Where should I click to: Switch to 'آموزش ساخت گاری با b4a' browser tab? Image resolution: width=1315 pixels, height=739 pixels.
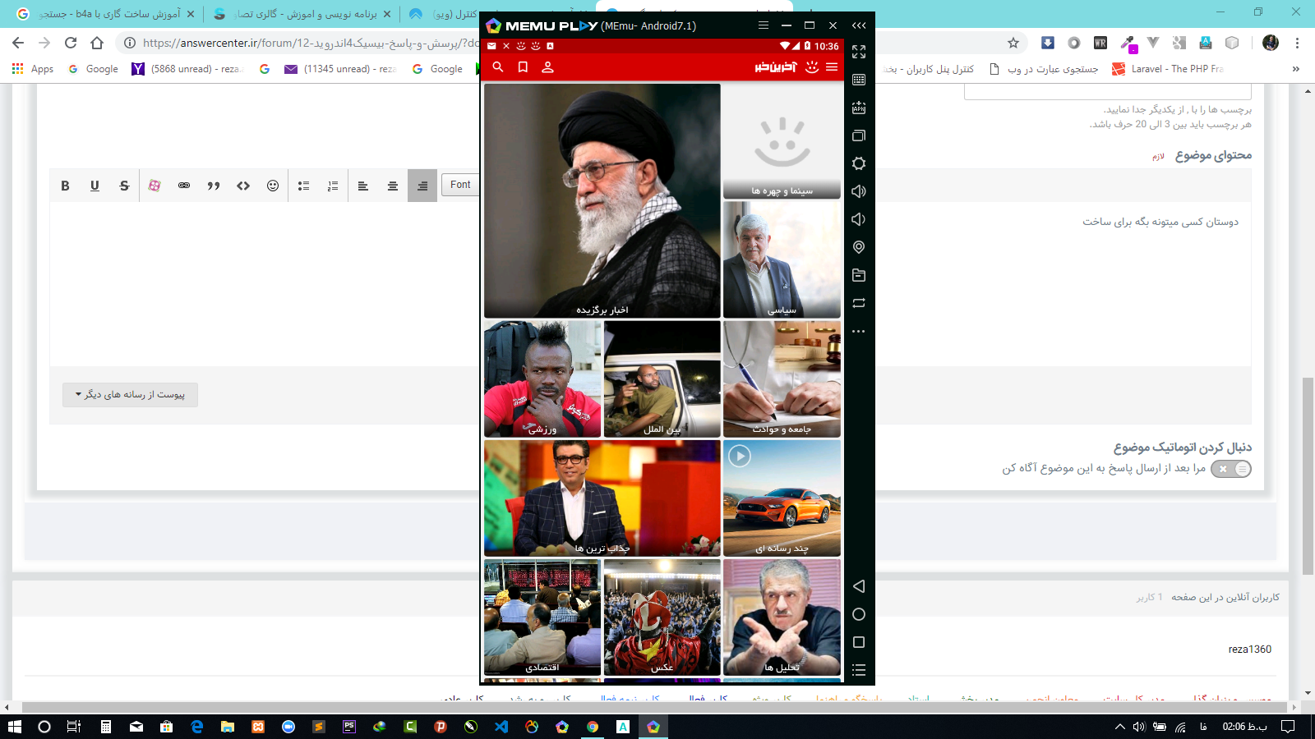click(x=107, y=14)
